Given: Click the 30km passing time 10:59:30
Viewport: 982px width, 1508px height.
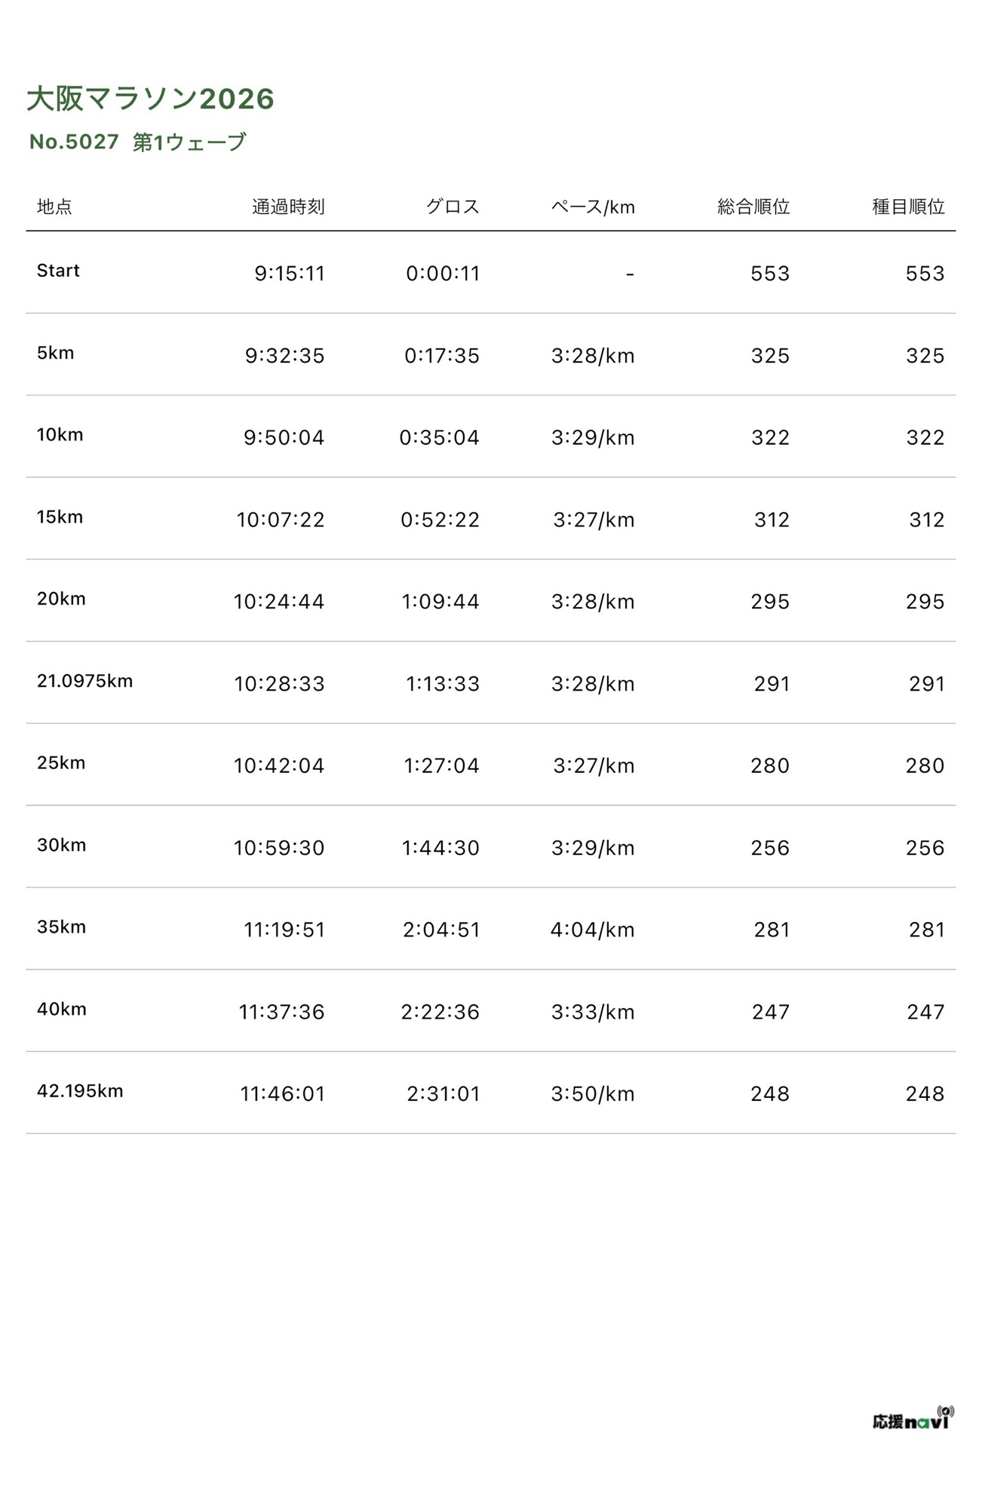Looking at the screenshot, I should pyautogui.click(x=278, y=847).
